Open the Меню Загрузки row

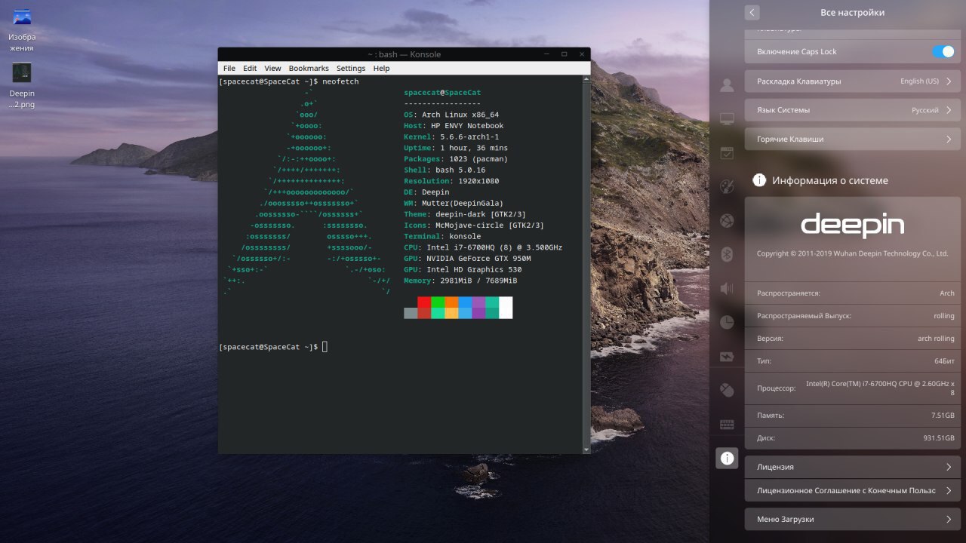pyautogui.click(x=853, y=519)
